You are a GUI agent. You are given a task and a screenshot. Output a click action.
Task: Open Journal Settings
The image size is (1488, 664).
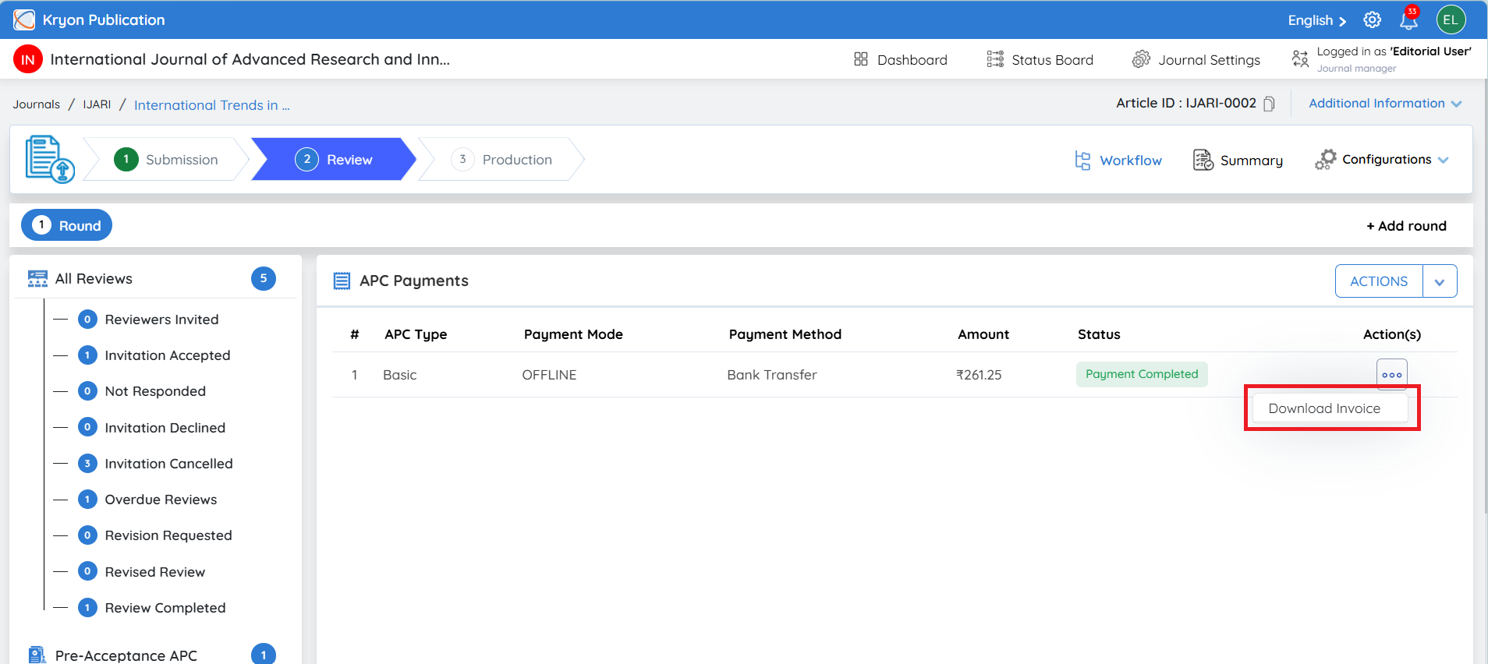point(1196,59)
